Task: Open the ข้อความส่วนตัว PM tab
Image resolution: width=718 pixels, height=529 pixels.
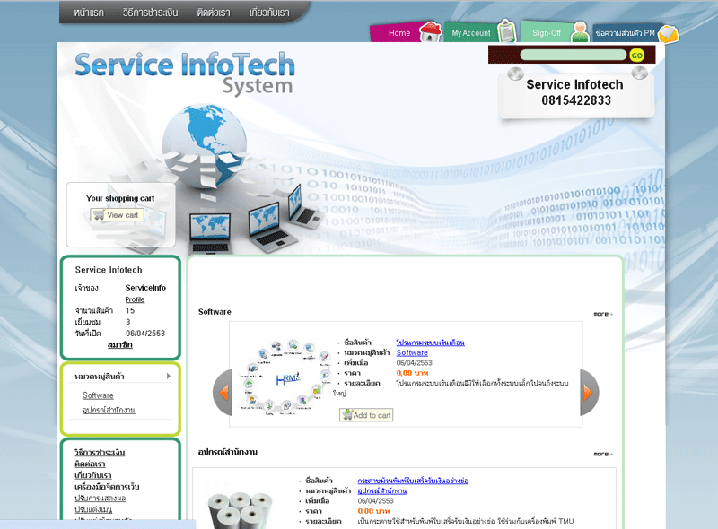Action: point(625,33)
